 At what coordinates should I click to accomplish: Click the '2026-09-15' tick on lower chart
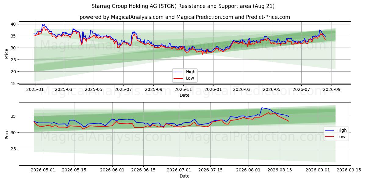click(x=349, y=170)
